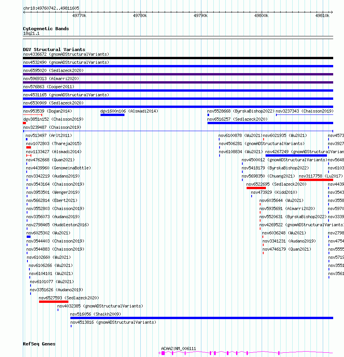
Task: Click nsv3544883 (Chaisson2019) label
Action: tap(55, 249)
